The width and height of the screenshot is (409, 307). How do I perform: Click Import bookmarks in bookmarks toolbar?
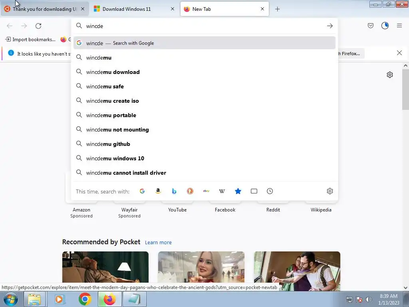pos(30,40)
